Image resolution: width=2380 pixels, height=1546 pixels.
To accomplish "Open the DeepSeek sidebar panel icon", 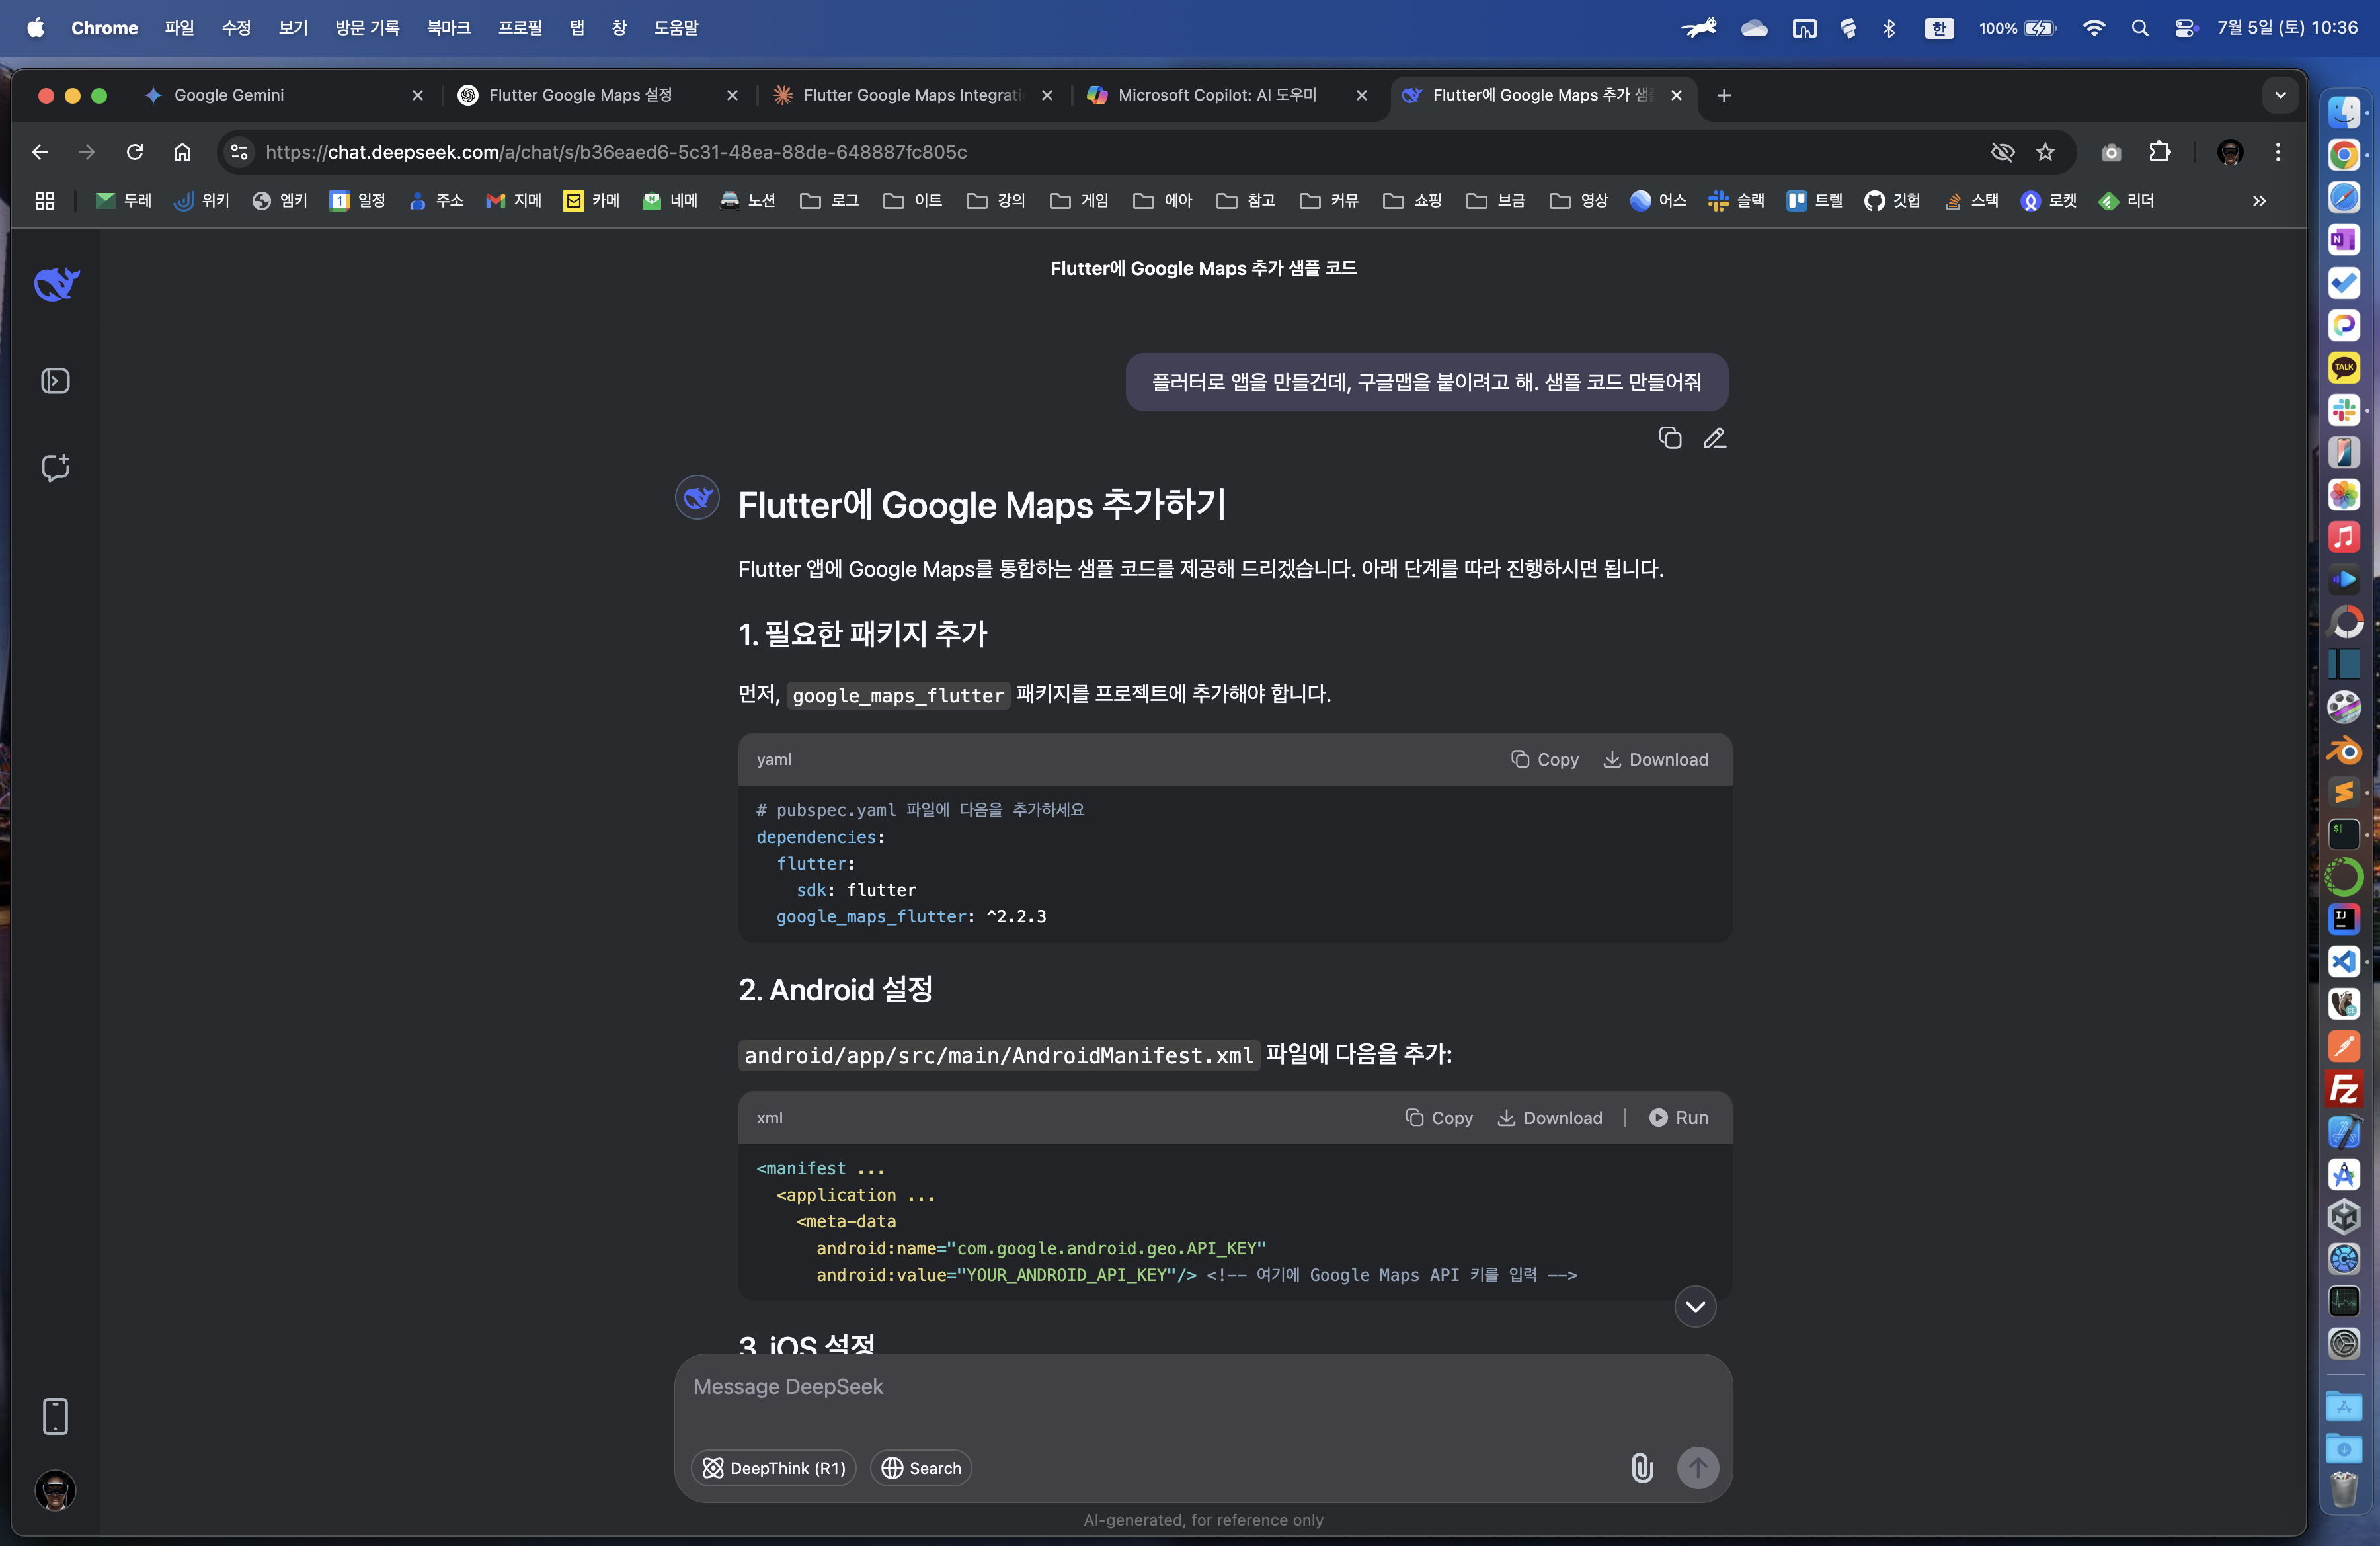I will [x=55, y=381].
